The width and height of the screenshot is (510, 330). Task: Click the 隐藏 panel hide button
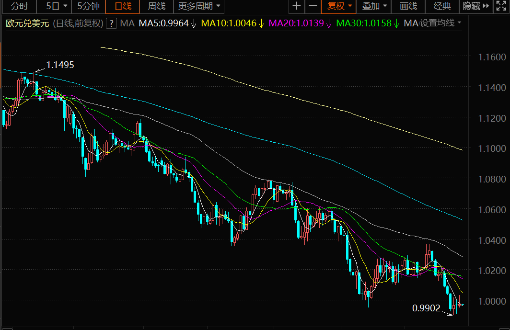pyautogui.click(x=476, y=6)
